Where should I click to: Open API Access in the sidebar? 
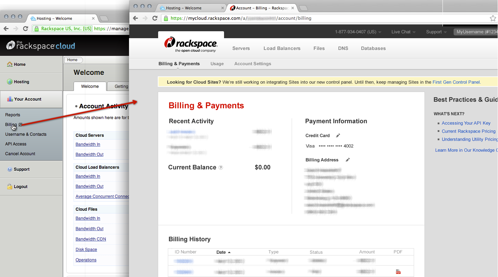tap(16, 144)
